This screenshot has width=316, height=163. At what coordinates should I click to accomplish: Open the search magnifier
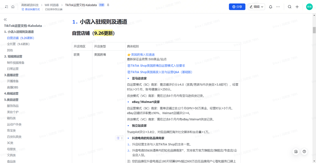(x=290, y=7)
